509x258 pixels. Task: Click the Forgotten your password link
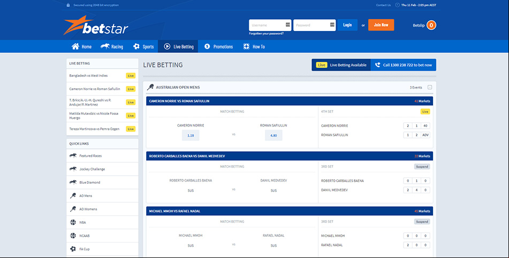(266, 33)
